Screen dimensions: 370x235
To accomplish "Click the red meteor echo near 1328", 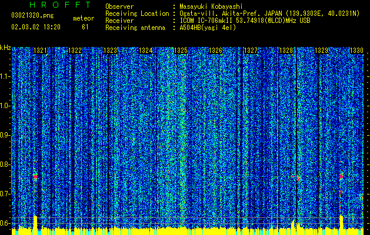I will [298, 179].
